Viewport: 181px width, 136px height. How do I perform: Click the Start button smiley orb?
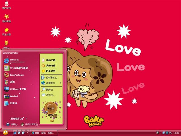point(6,133)
